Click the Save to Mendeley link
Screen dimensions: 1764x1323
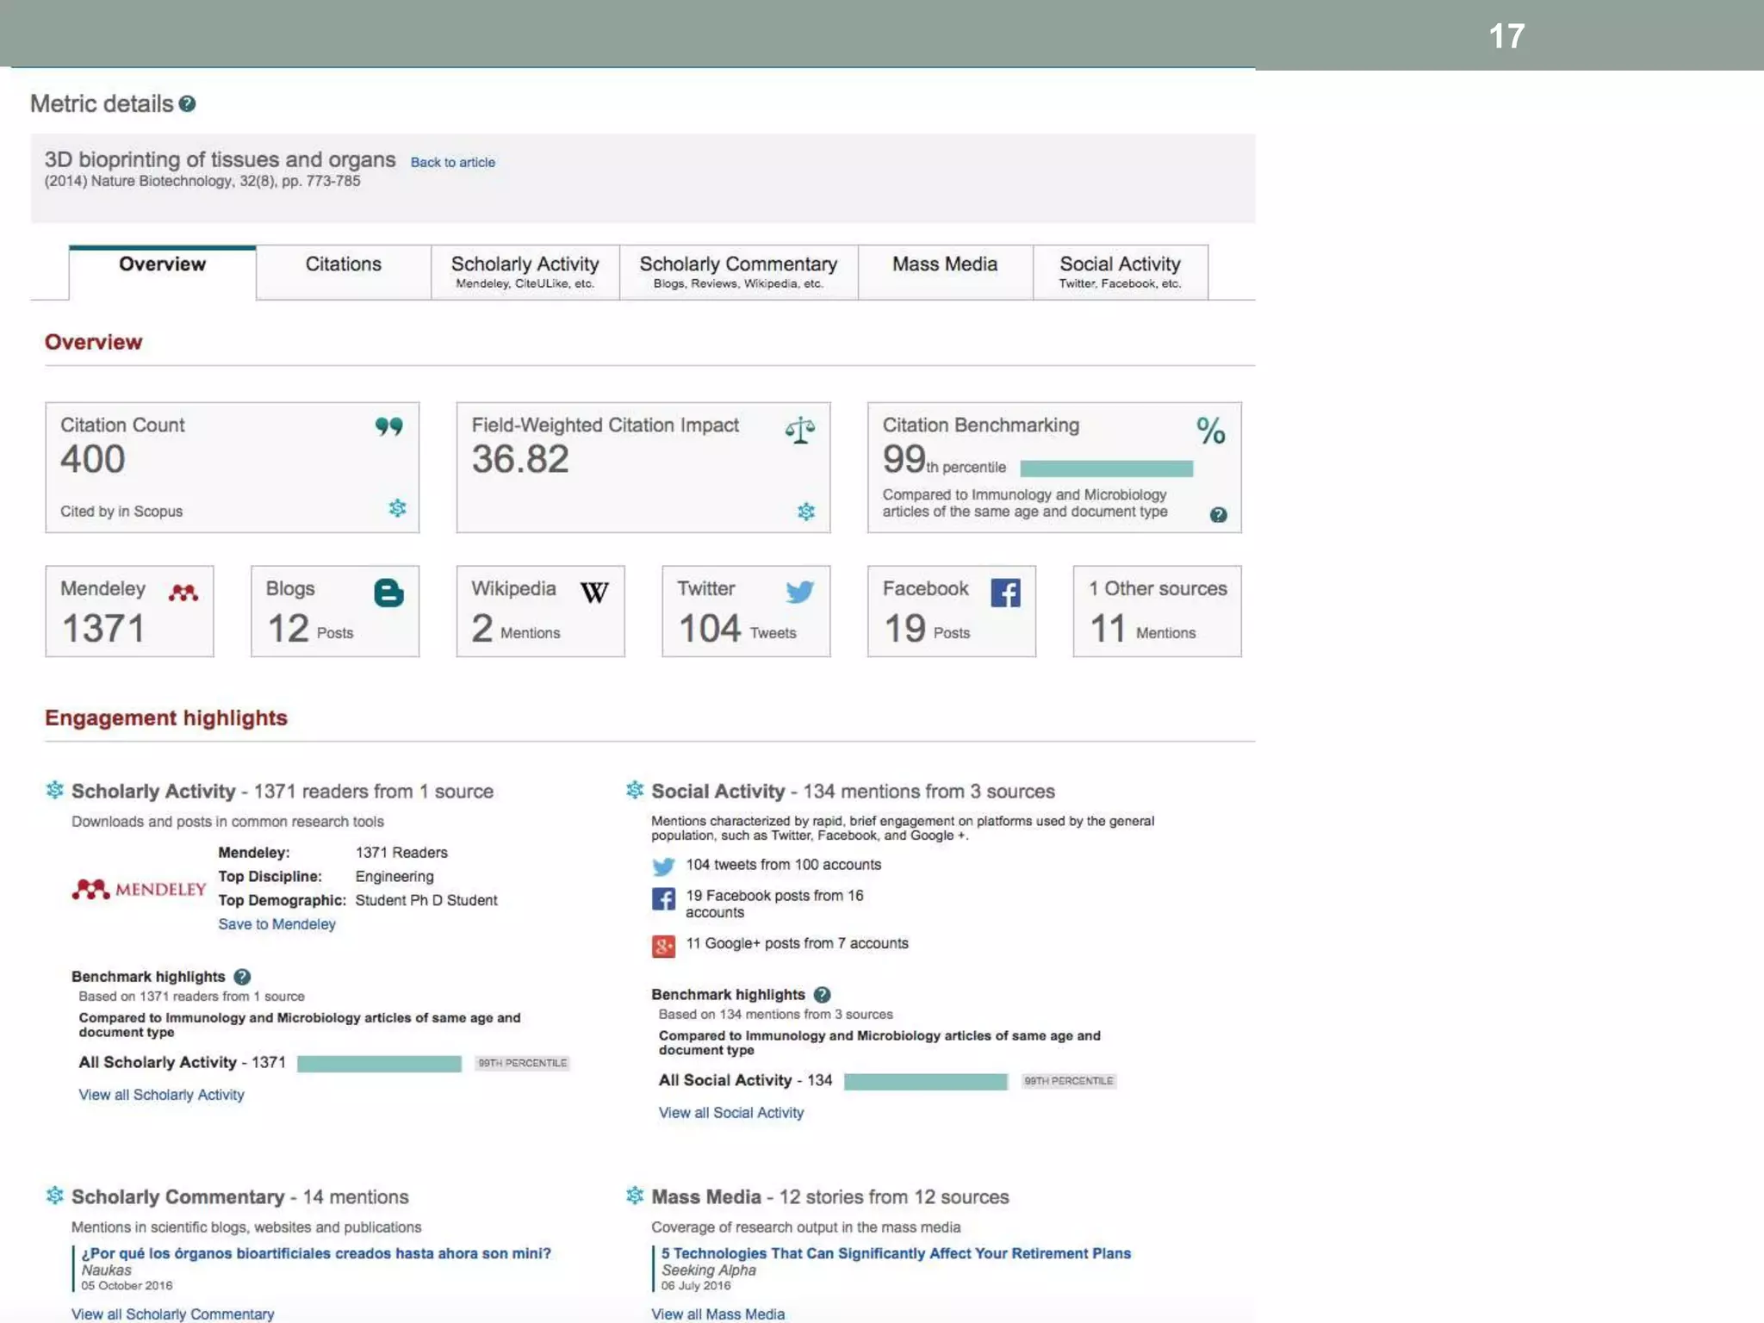[x=276, y=924]
